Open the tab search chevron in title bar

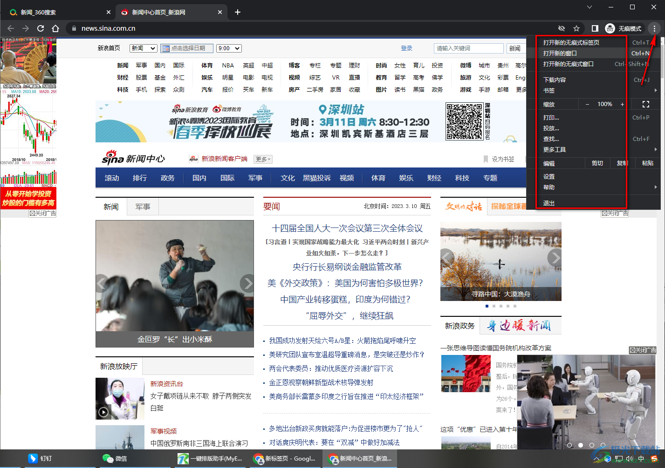click(x=590, y=7)
